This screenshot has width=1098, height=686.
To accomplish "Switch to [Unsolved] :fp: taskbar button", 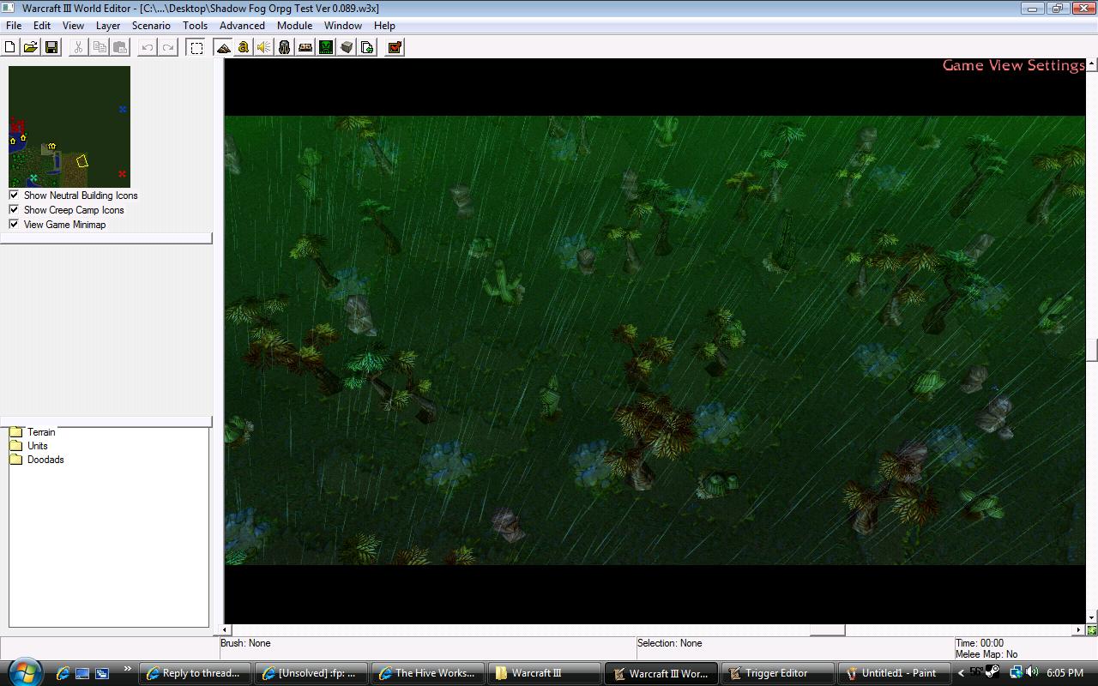I will point(311,673).
